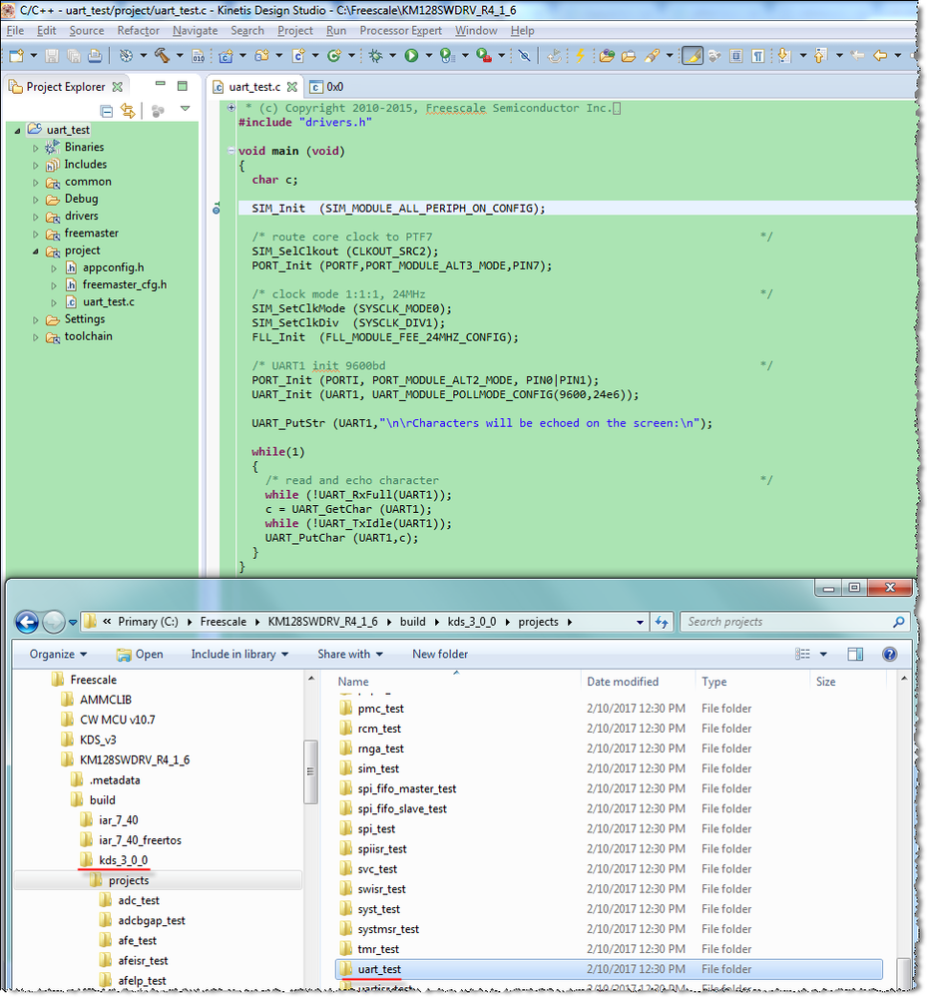Click the Open Element toolbar icon
This screenshot has width=927, height=997.
607,56
